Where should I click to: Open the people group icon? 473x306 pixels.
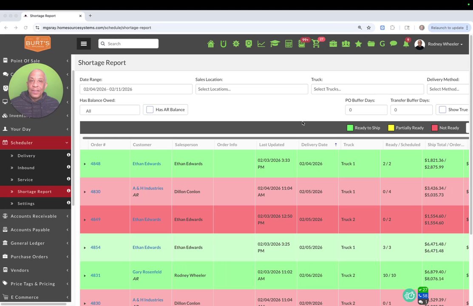tap(346, 44)
